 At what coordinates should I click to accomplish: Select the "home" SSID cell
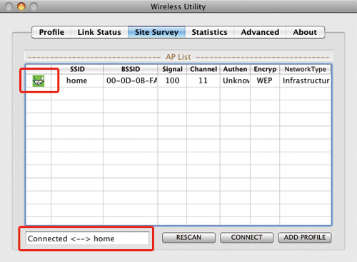pyautogui.click(x=77, y=80)
